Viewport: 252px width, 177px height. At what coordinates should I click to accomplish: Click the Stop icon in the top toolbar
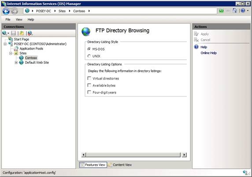click(228, 11)
